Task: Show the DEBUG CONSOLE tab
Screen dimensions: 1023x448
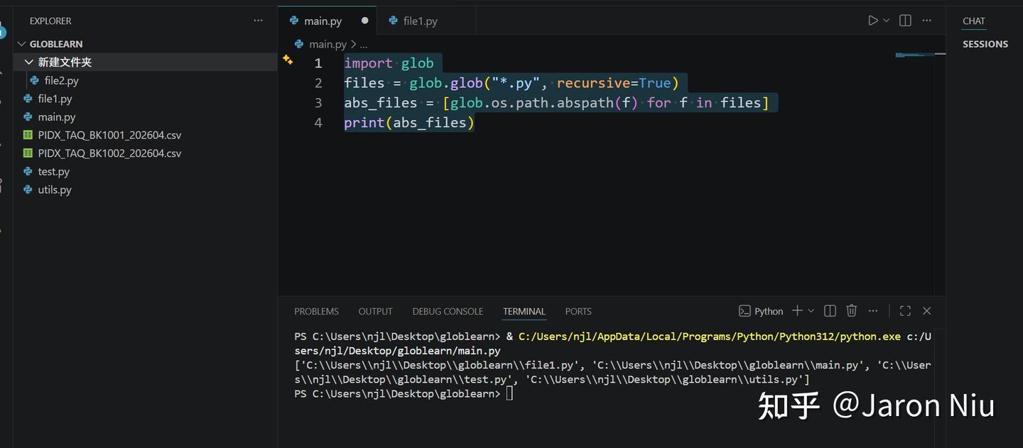Action: pyautogui.click(x=448, y=312)
